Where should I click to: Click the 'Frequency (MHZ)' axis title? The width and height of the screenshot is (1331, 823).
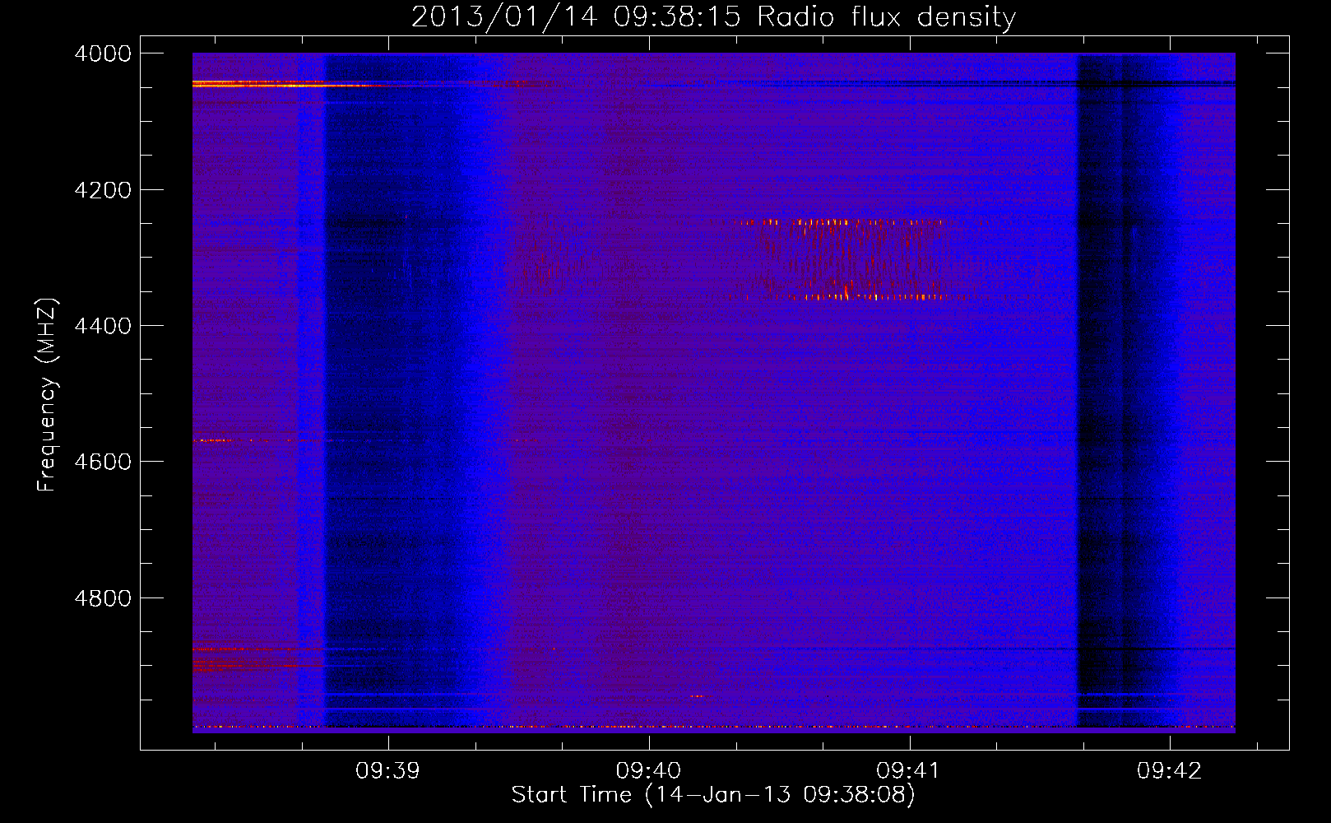tap(48, 395)
